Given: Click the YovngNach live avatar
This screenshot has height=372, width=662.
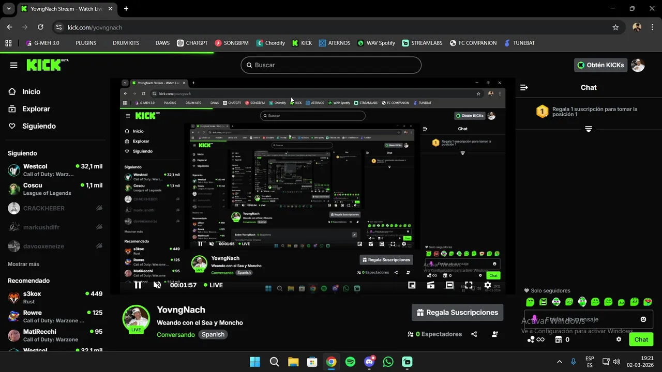Looking at the screenshot, I should (136, 319).
